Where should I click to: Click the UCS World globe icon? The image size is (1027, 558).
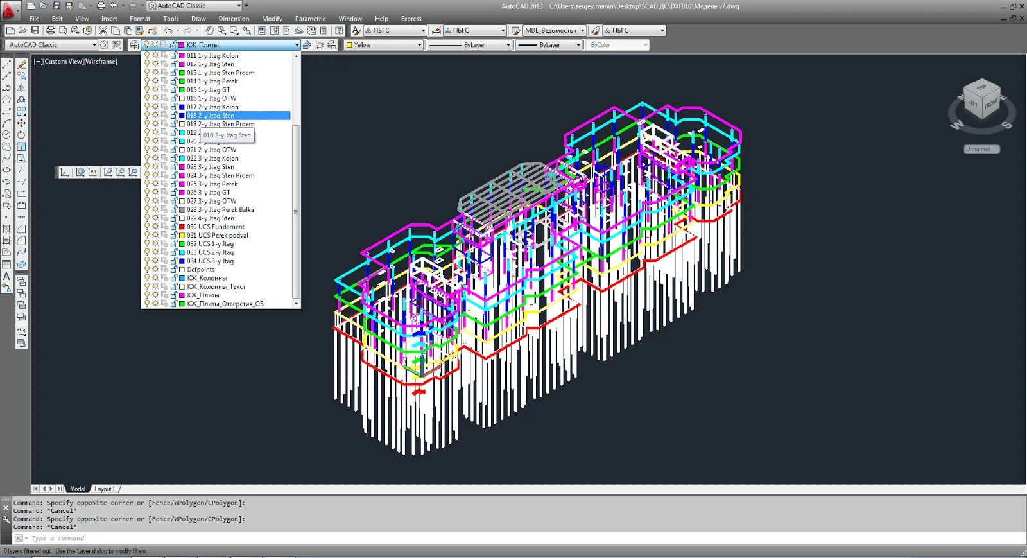point(80,172)
